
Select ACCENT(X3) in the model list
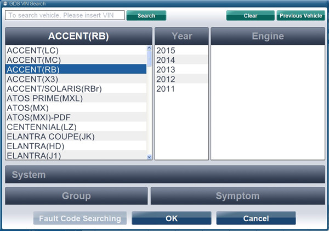[76, 79]
